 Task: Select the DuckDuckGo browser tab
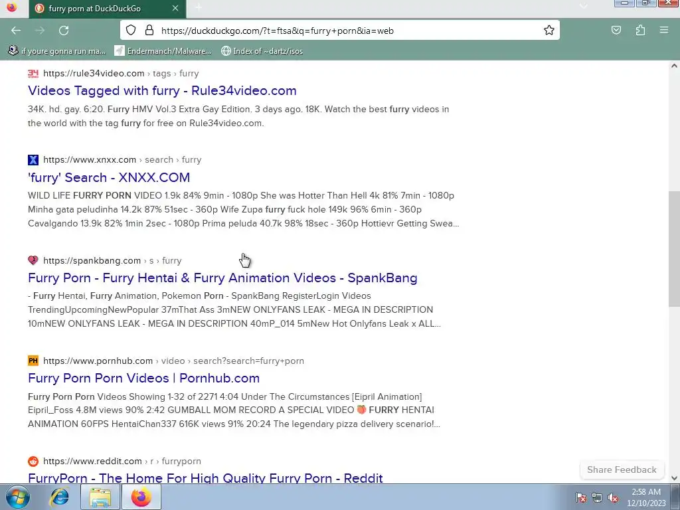108,9
